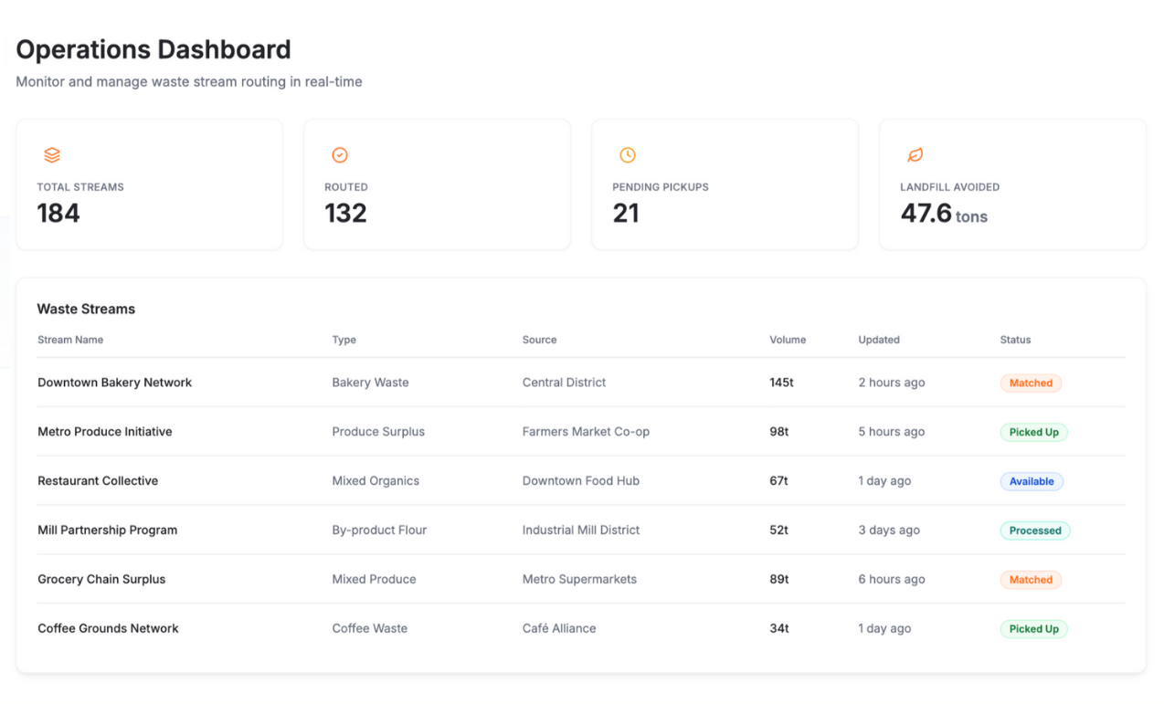
Task: Click the blue Available status badge
Action: click(x=1032, y=482)
